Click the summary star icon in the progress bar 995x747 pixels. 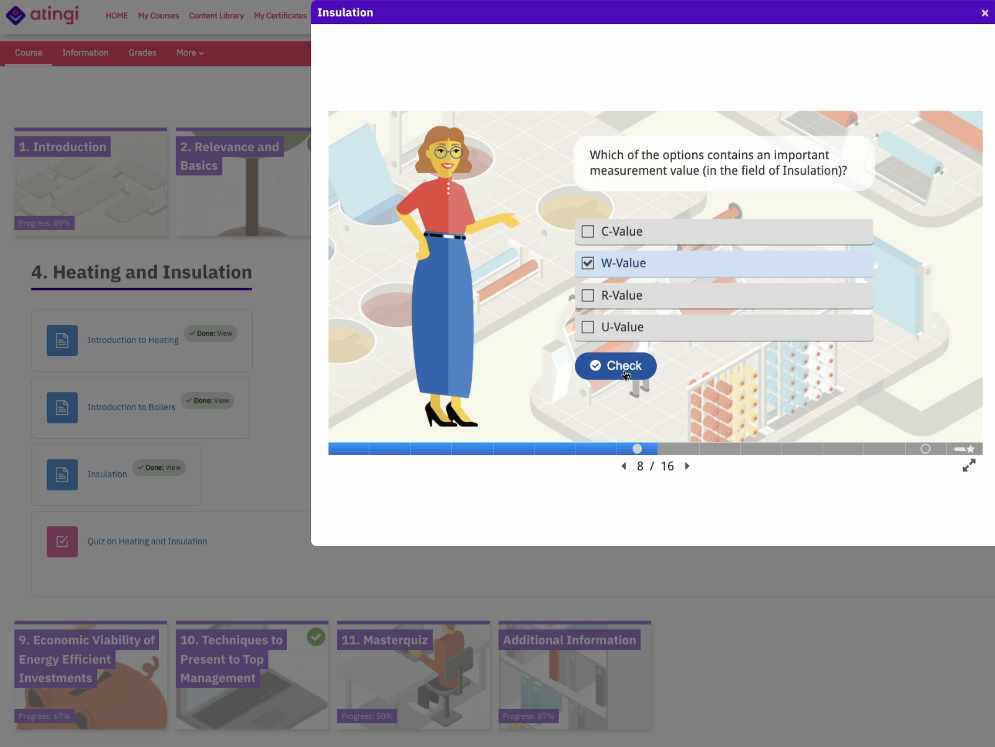click(x=970, y=449)
